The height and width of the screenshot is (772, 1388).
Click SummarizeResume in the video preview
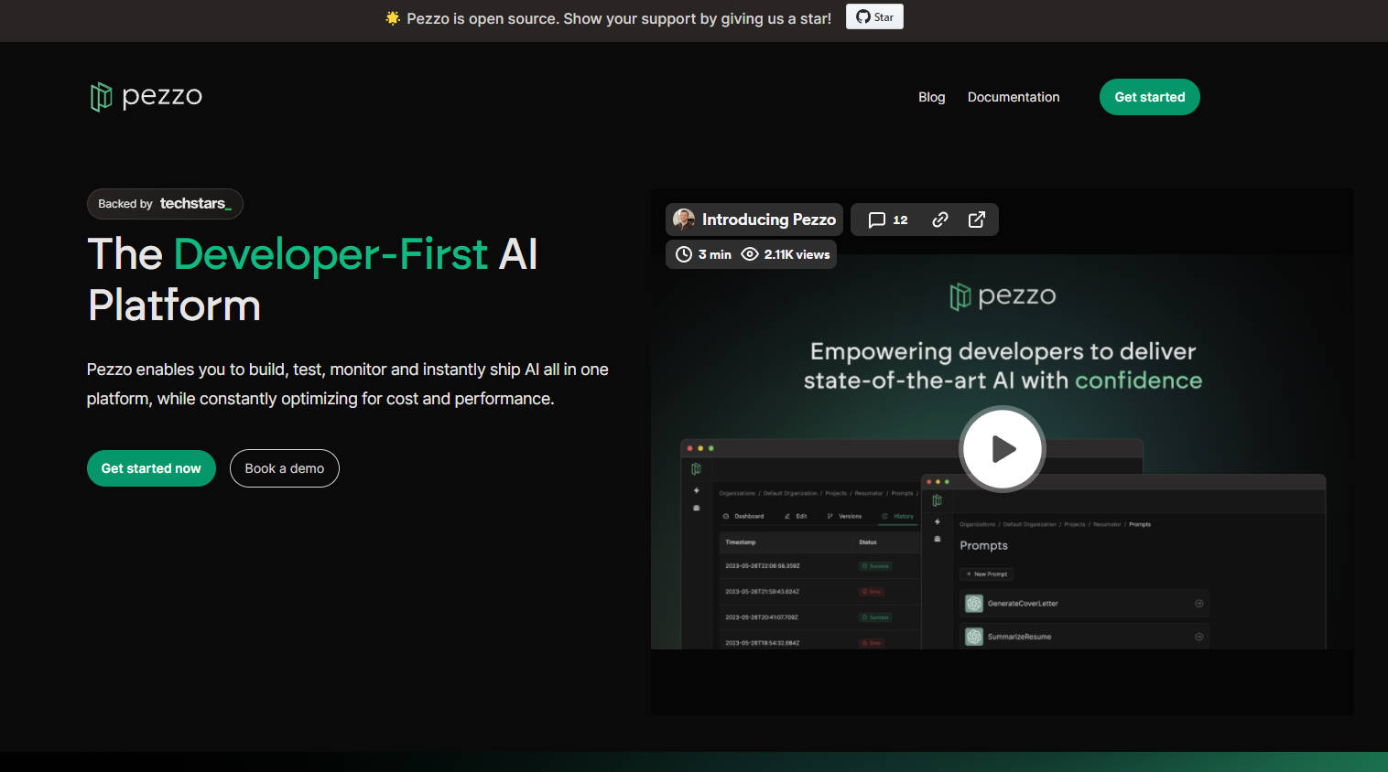coord(1018,637)
